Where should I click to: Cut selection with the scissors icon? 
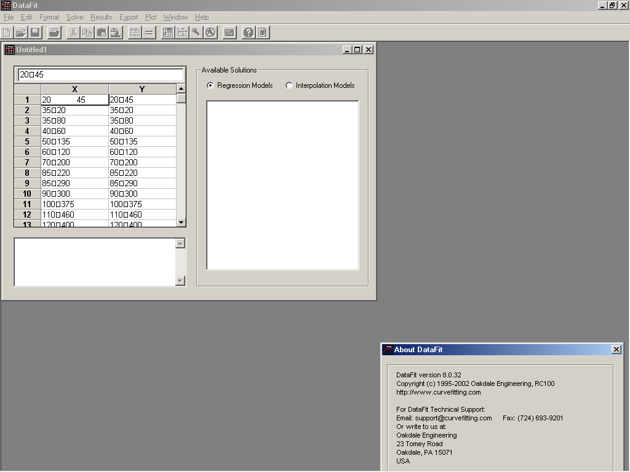[73, 33]
